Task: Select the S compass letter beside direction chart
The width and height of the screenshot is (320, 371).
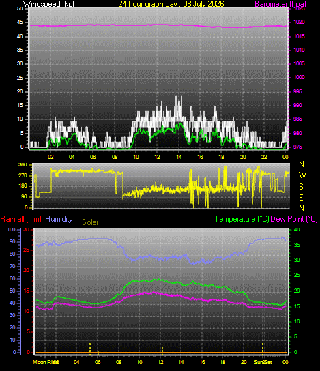Action: tap(301, 187)
